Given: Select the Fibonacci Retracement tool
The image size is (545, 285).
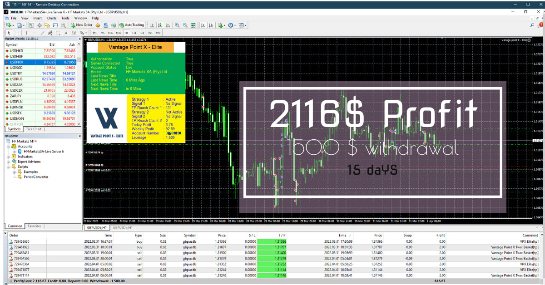Looking at the screenshot, I should [58, 33].
